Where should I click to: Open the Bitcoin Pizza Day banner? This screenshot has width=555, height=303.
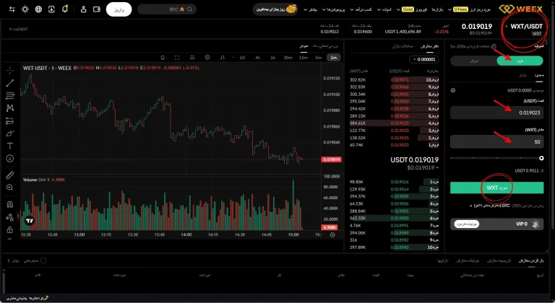pos(275,9)
